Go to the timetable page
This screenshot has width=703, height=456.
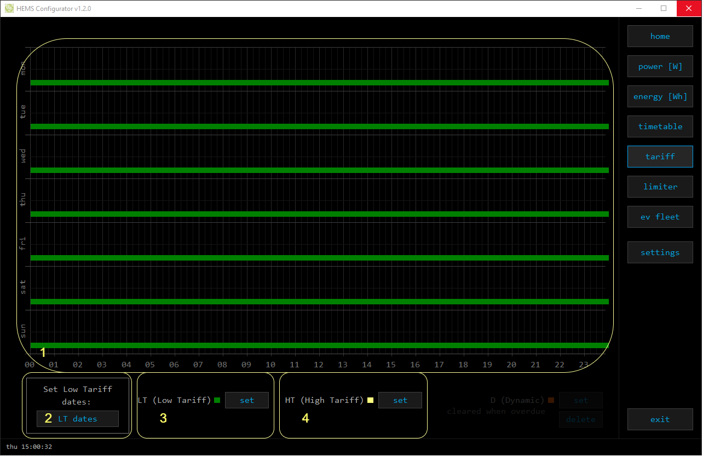point(660,126)
